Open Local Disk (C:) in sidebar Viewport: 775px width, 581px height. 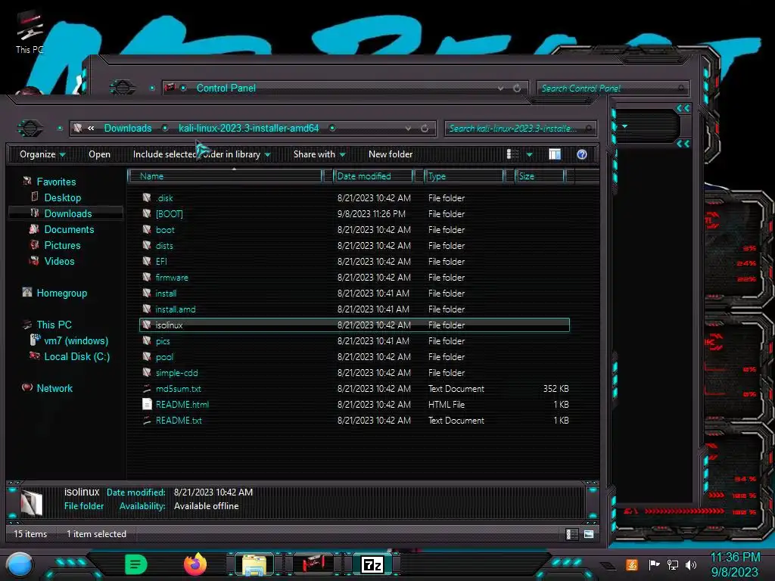click(x=77, y=356)
